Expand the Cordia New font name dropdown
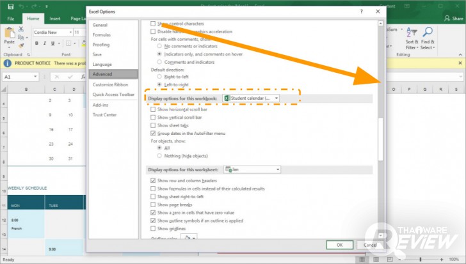Image resolution: width=466 pixels, height=264 pixels. click(70, 33)
